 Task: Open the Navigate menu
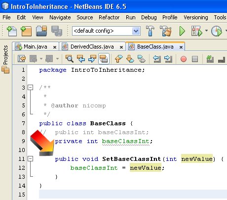(x=60, y=17)
